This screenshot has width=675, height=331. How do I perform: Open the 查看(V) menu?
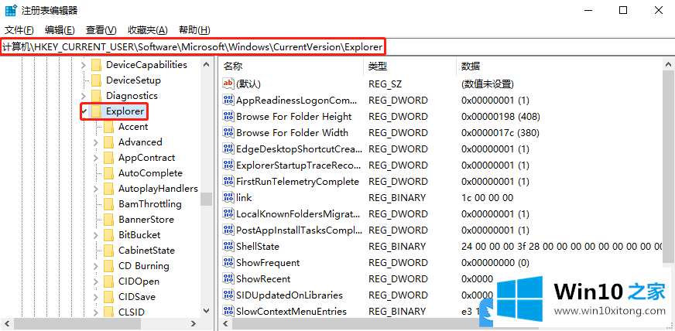pos(101,30)
